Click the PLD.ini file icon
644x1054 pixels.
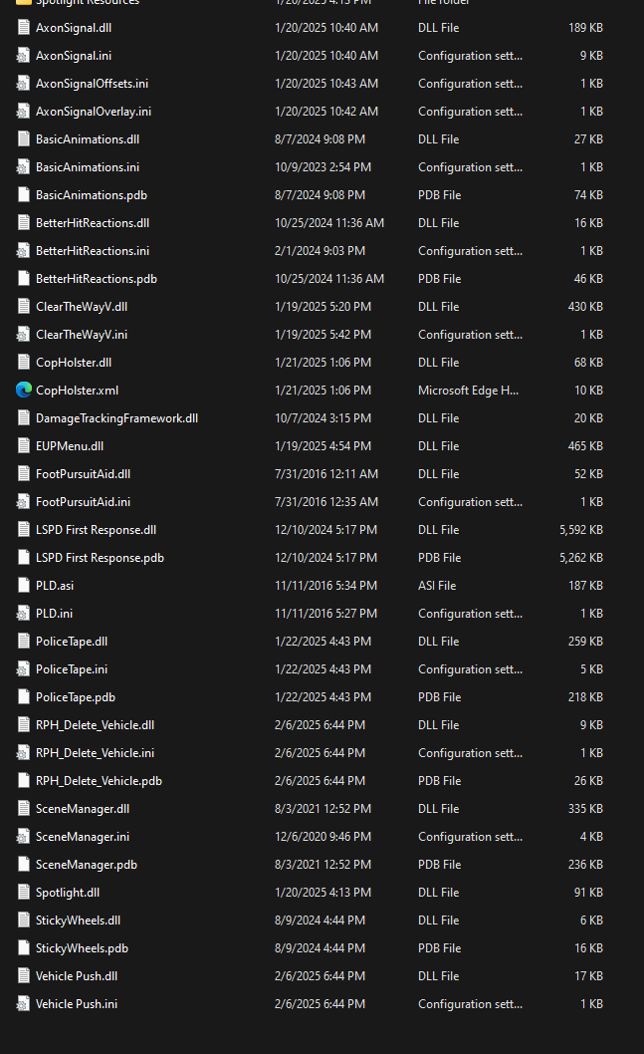coord(24,614)
